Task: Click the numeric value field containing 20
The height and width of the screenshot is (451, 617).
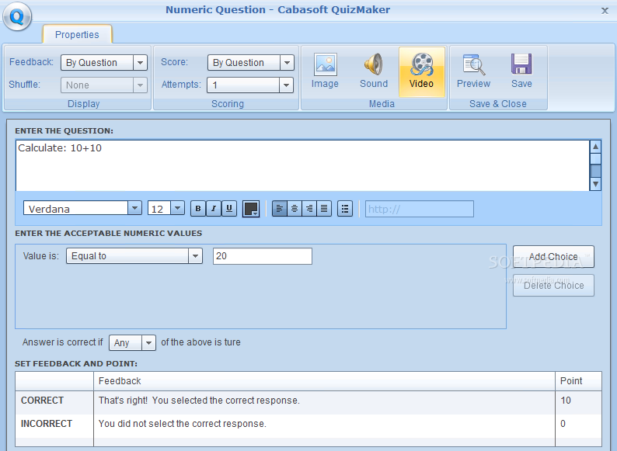Action: tap(263, 256)
